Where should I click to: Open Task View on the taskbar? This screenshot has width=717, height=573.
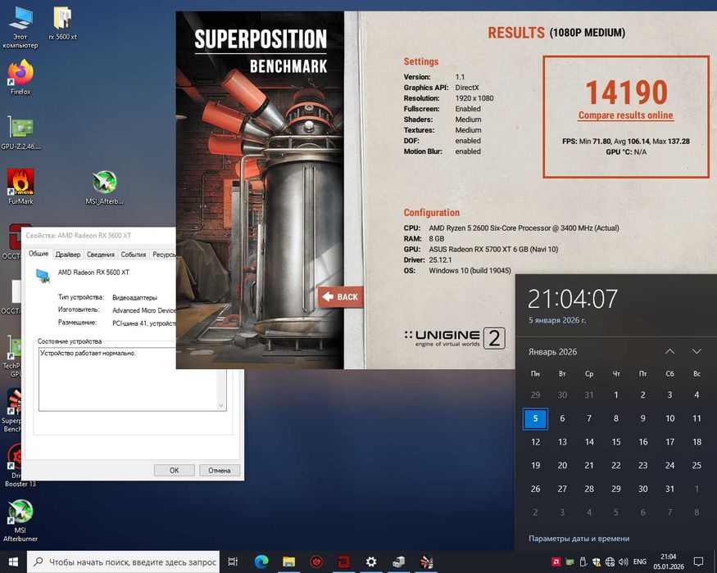click(x=233, y=562)
